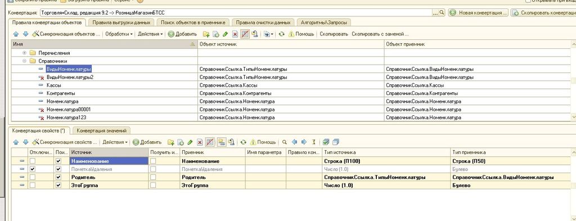Switch to Правила выгрузки данных tab
Screen dimensions: 576x221
tap(121, 22)
